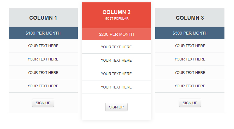Click the Sign Up button under Column 3

click(x=190, y=103)
